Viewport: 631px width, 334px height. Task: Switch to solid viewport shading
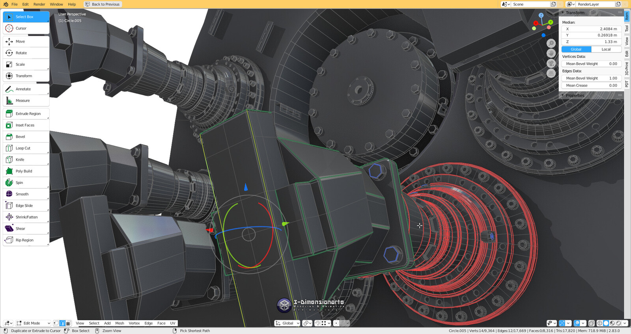(x=606, y=323)
